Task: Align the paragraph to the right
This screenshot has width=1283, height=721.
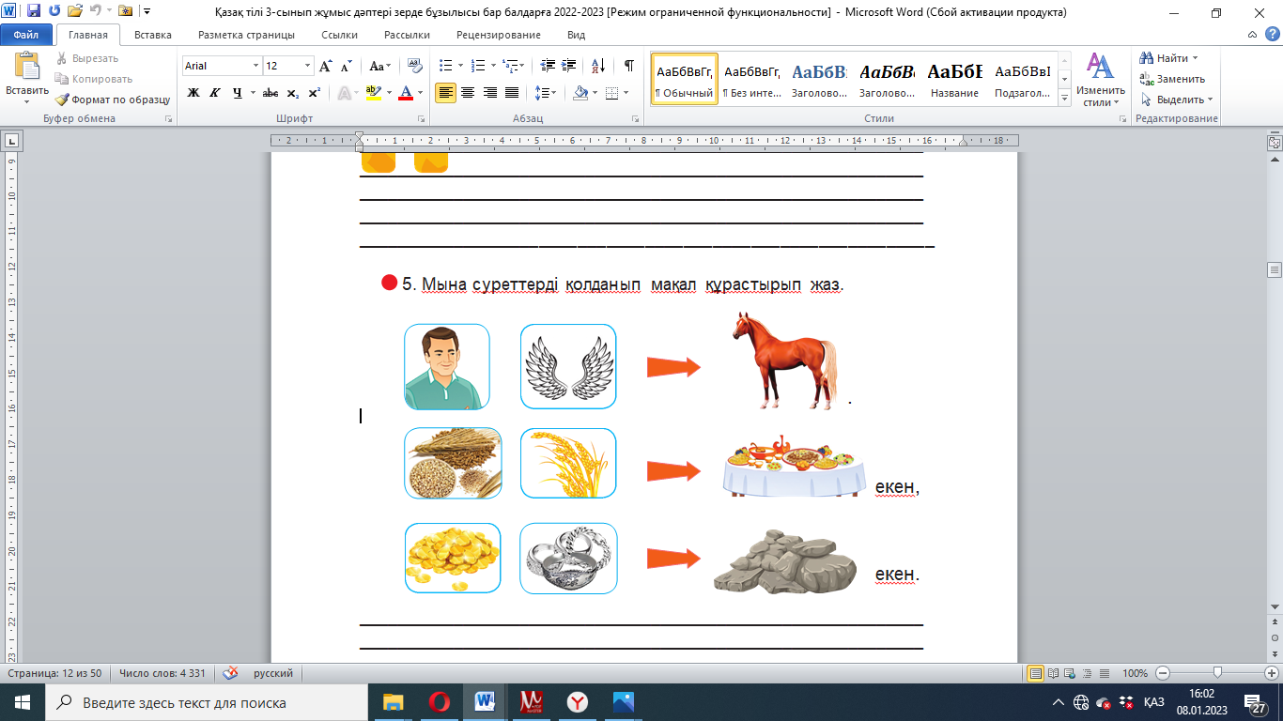Action: [489, 93]
